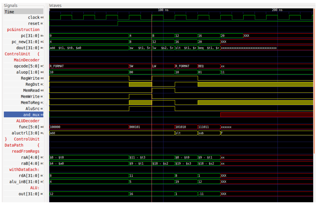The width and height of the screenshot is (316, 203).
Task: Click the 100 ns time marker label
Action: [x=163, y=10]
